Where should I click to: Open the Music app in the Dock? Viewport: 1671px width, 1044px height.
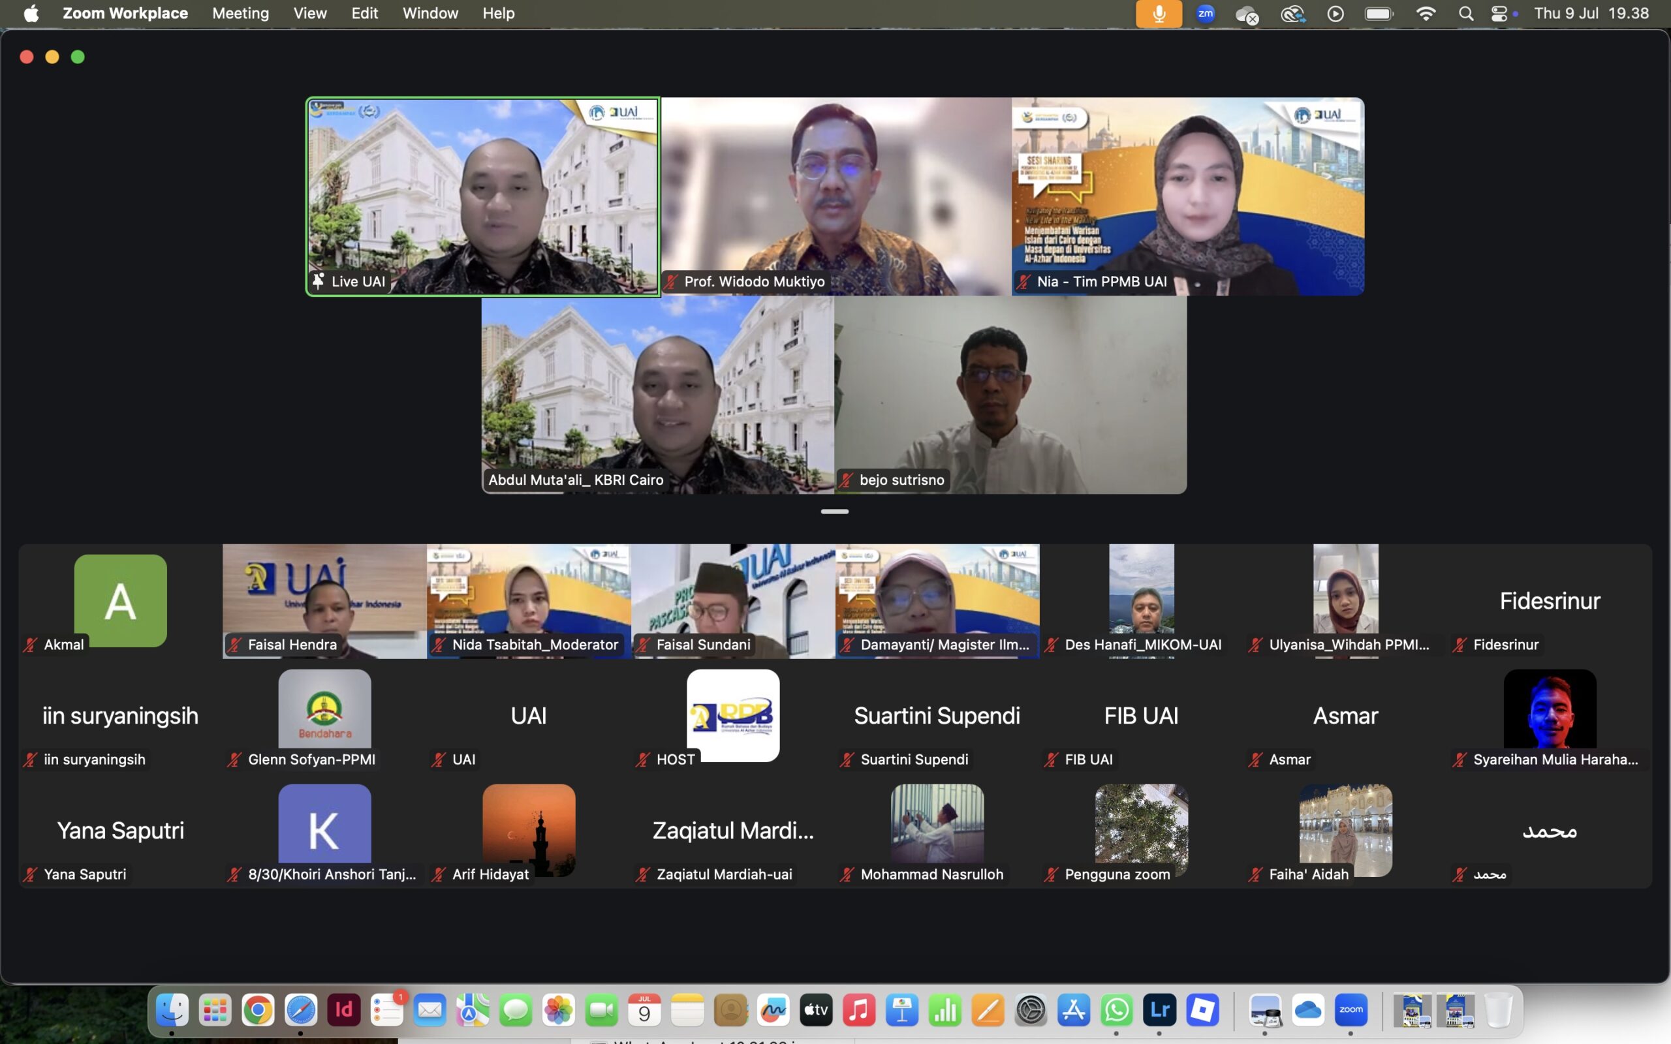859,1011
